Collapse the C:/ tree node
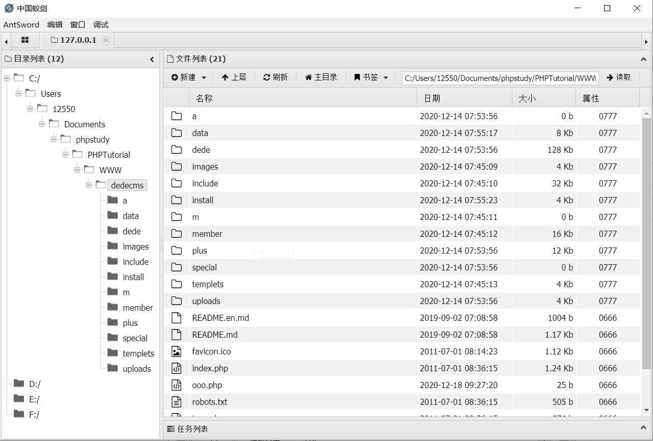 point(7,78)
